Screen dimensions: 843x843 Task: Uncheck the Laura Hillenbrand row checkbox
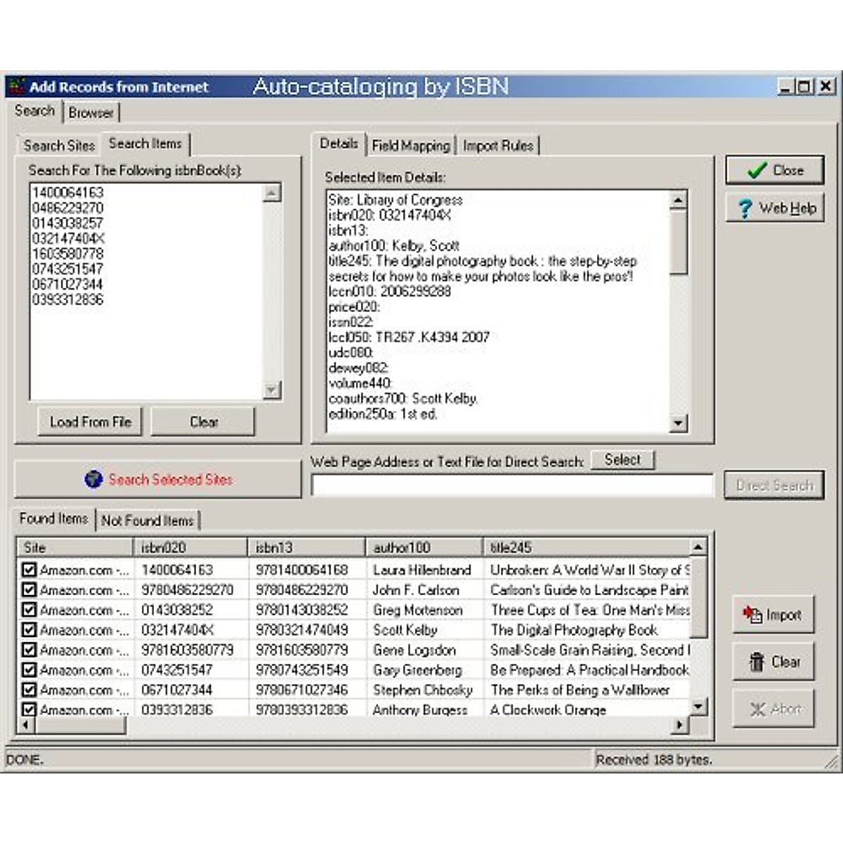point(29,570)
